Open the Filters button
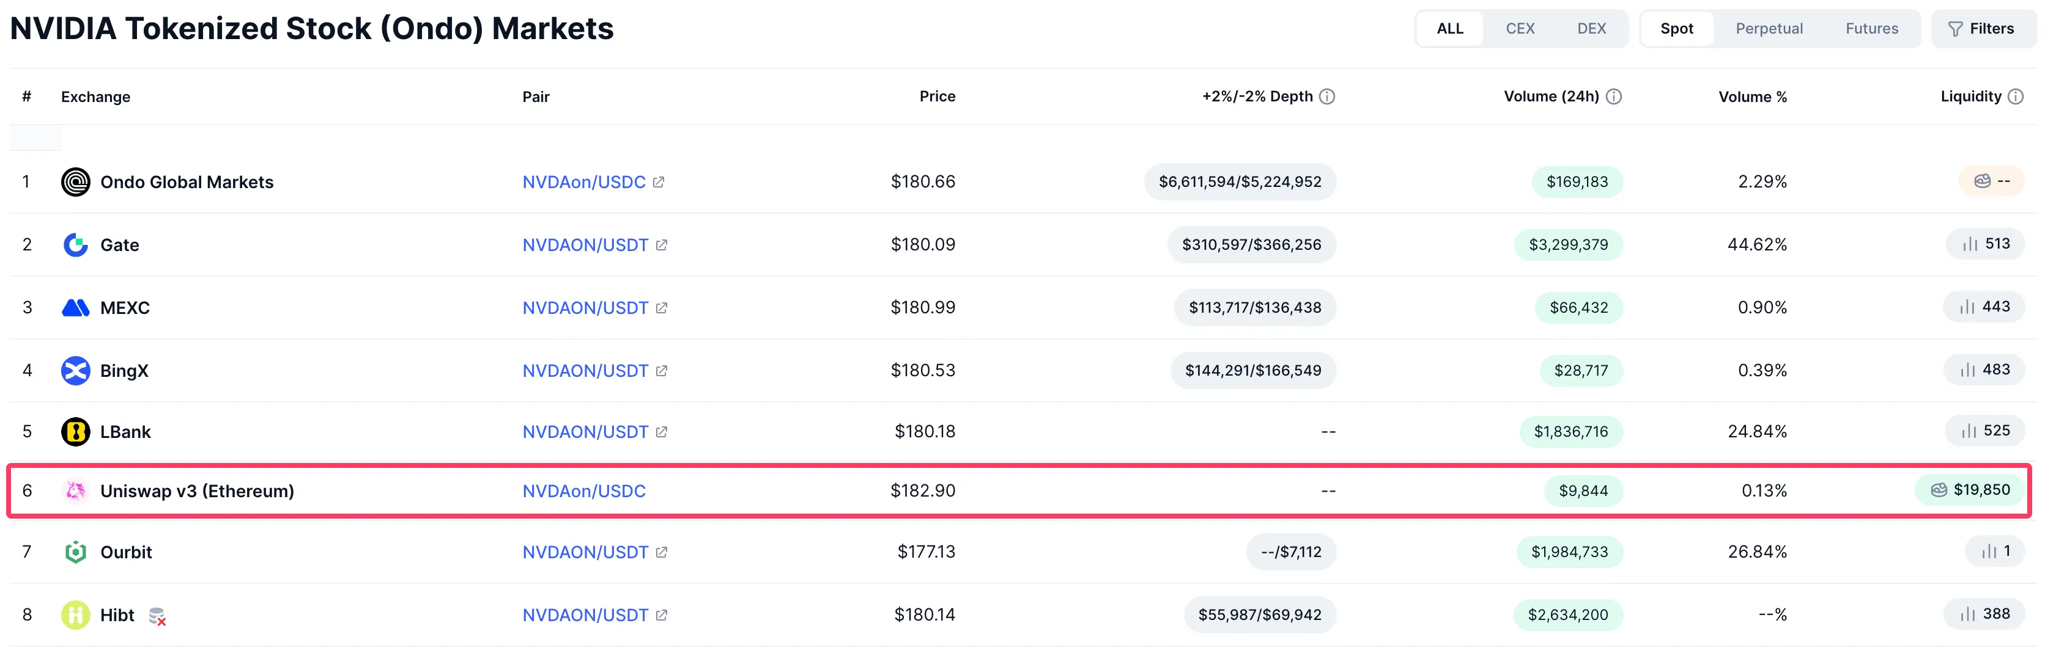This screenshot has height=667, width=2056. (x=1981, y=29)
